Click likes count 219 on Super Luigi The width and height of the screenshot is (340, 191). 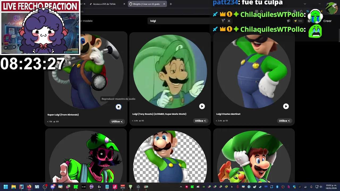point(56,121)
